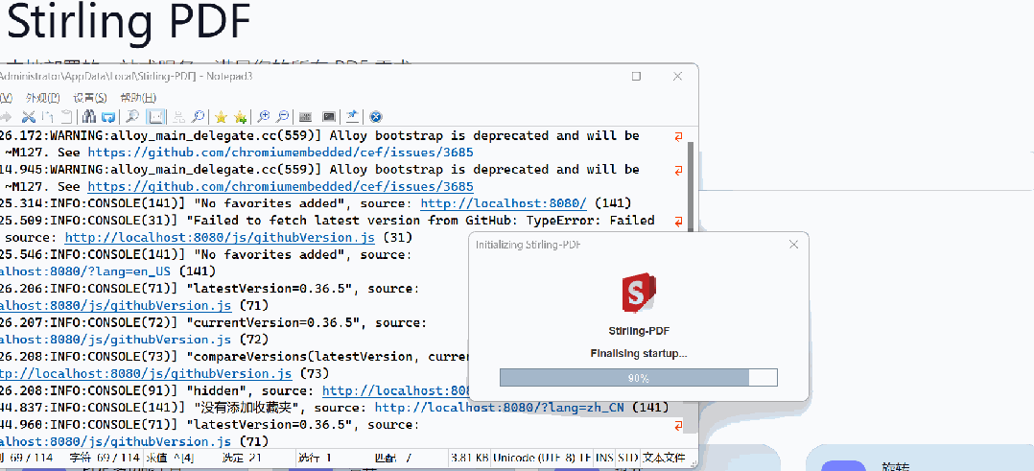Image resolution: width=1034 pixels, height=471 pixels.
Task: Click the 90% startup progress bar
Action: coord(638,378)
